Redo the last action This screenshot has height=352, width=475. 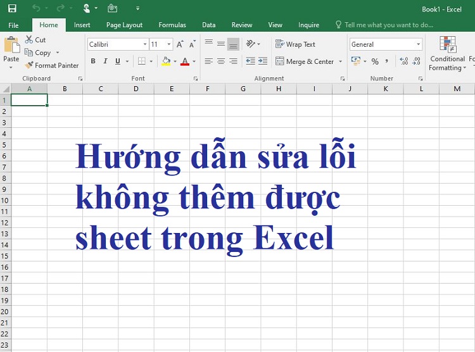(60, 8)
